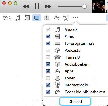Open Audiobooks via toolbar book icon
This screenshot has height=106, width=108.
click(x=46, y=18)
